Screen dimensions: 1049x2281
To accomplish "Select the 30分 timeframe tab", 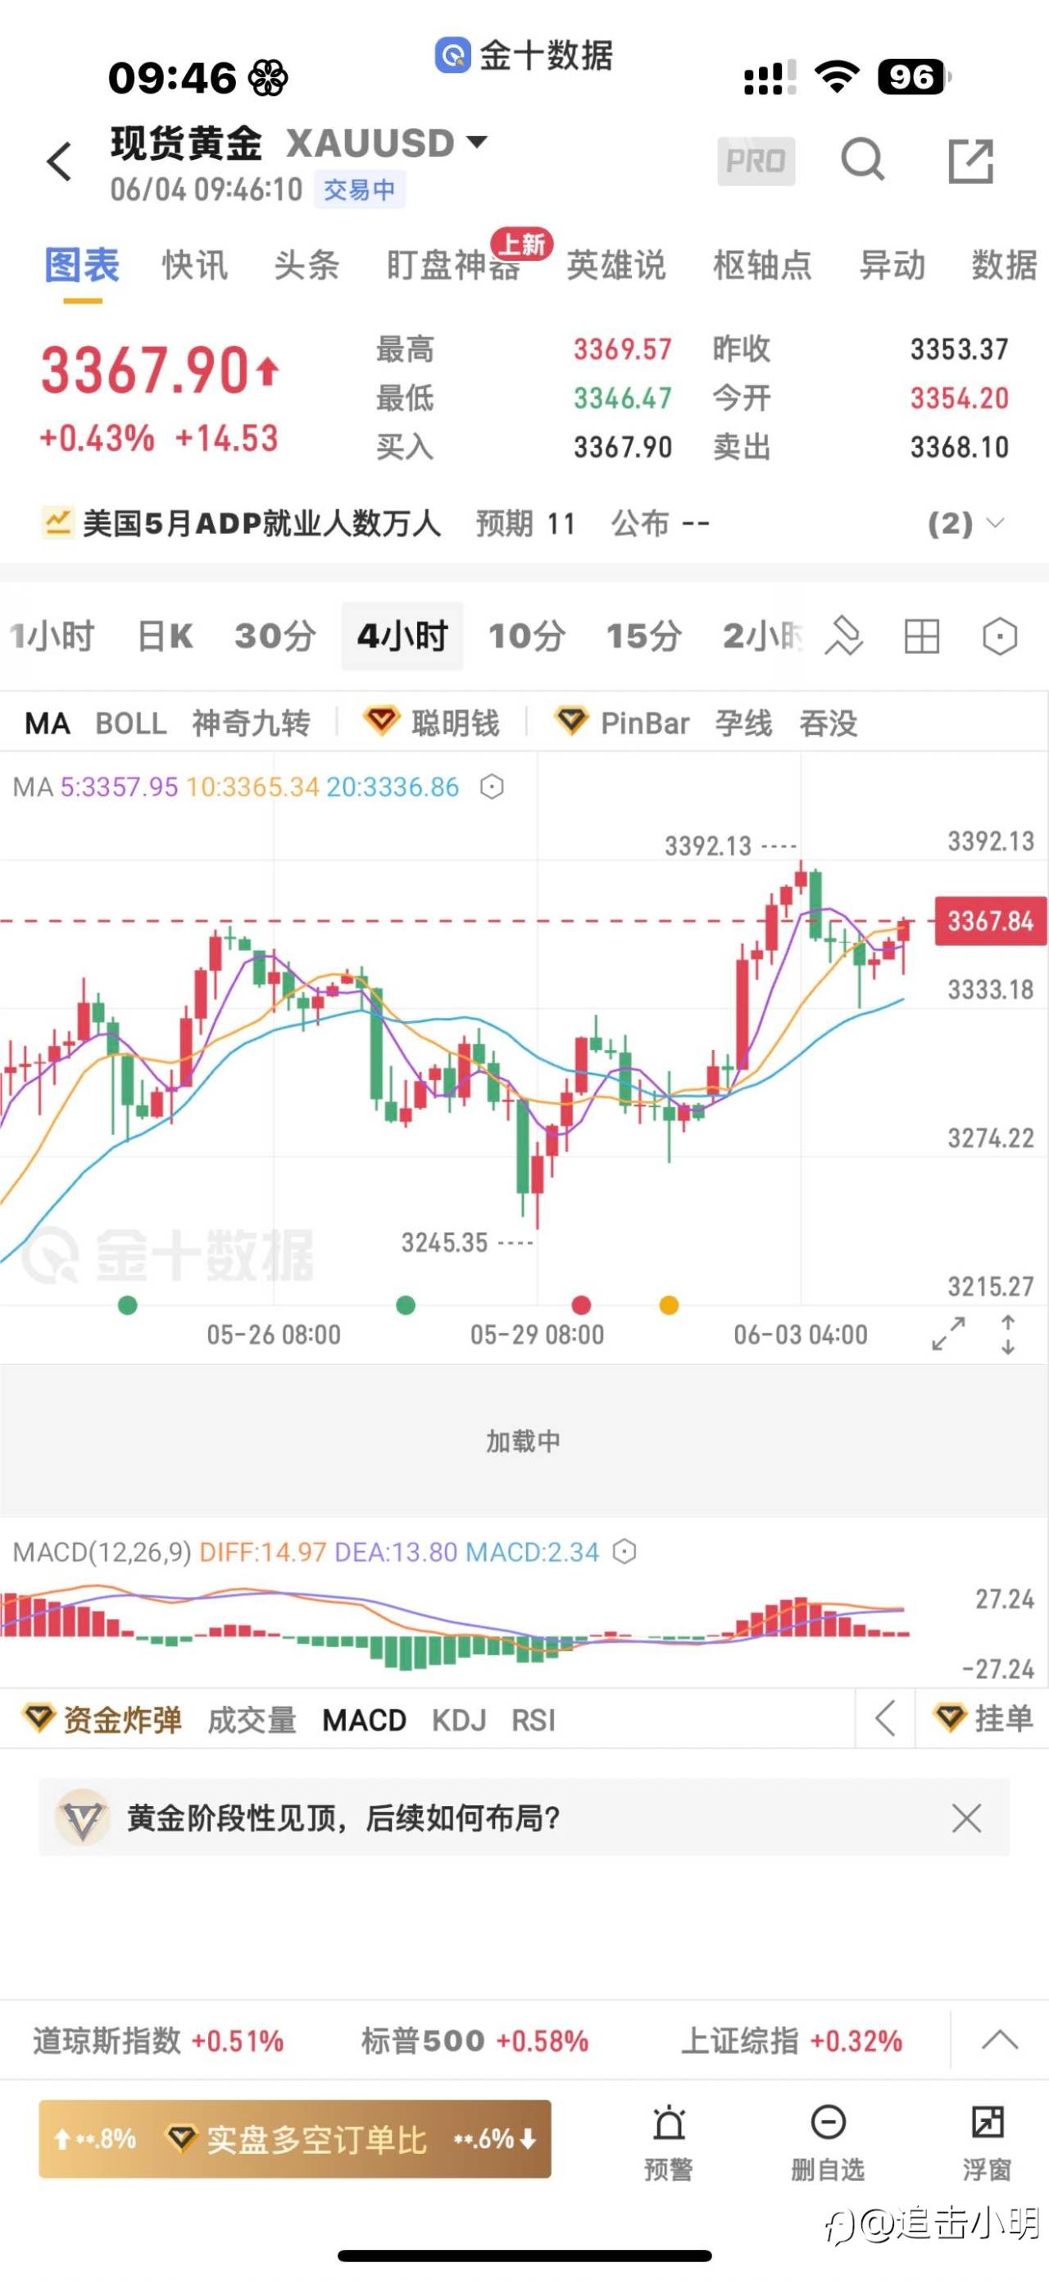I will click(275, 636).
